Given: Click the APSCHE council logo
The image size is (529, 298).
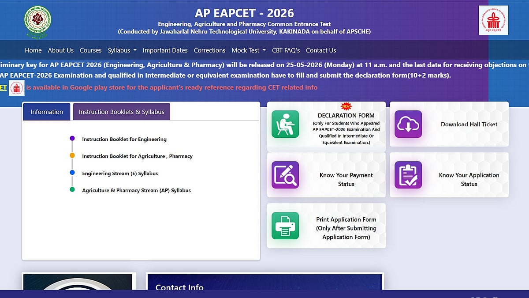Looking at the screenshot, I should [493, 20].
